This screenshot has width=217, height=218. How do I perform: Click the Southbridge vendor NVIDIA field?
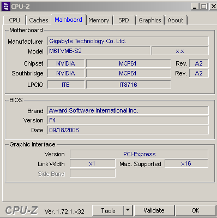66,73
